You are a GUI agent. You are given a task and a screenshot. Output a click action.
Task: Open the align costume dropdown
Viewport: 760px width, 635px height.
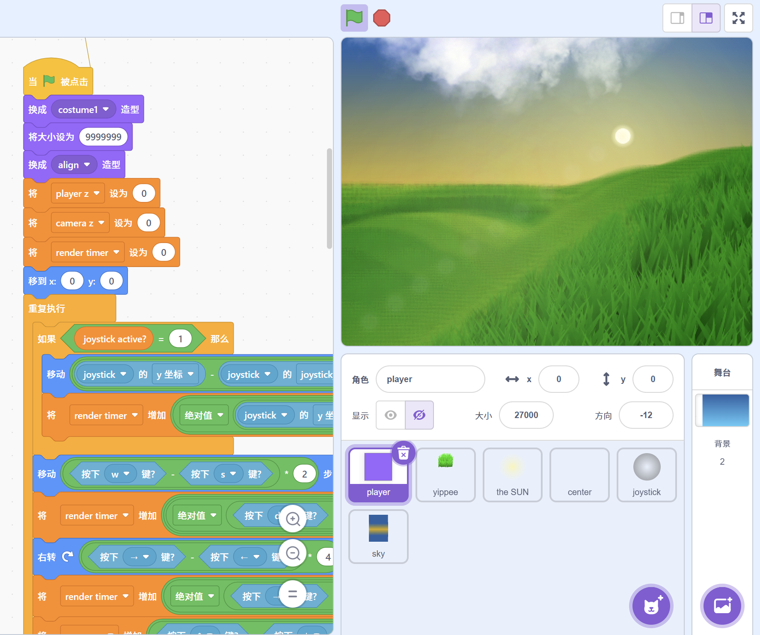[74, 165]
